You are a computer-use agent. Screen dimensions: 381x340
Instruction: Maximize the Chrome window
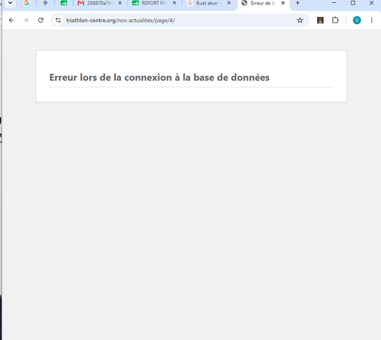[353, 3]
